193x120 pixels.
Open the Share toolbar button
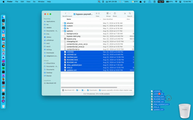pos(115,13)
